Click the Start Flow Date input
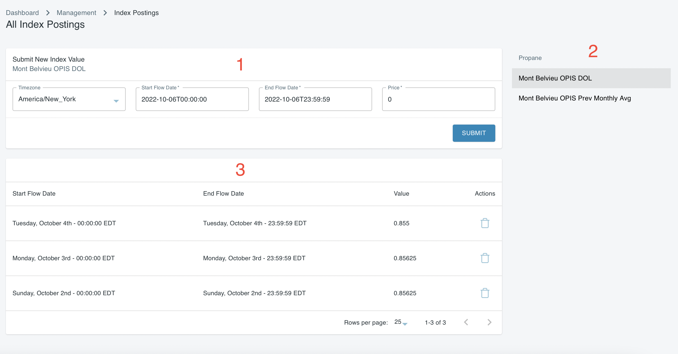The width and height of the screenshot is (678, 354). (x=192, y=99)
